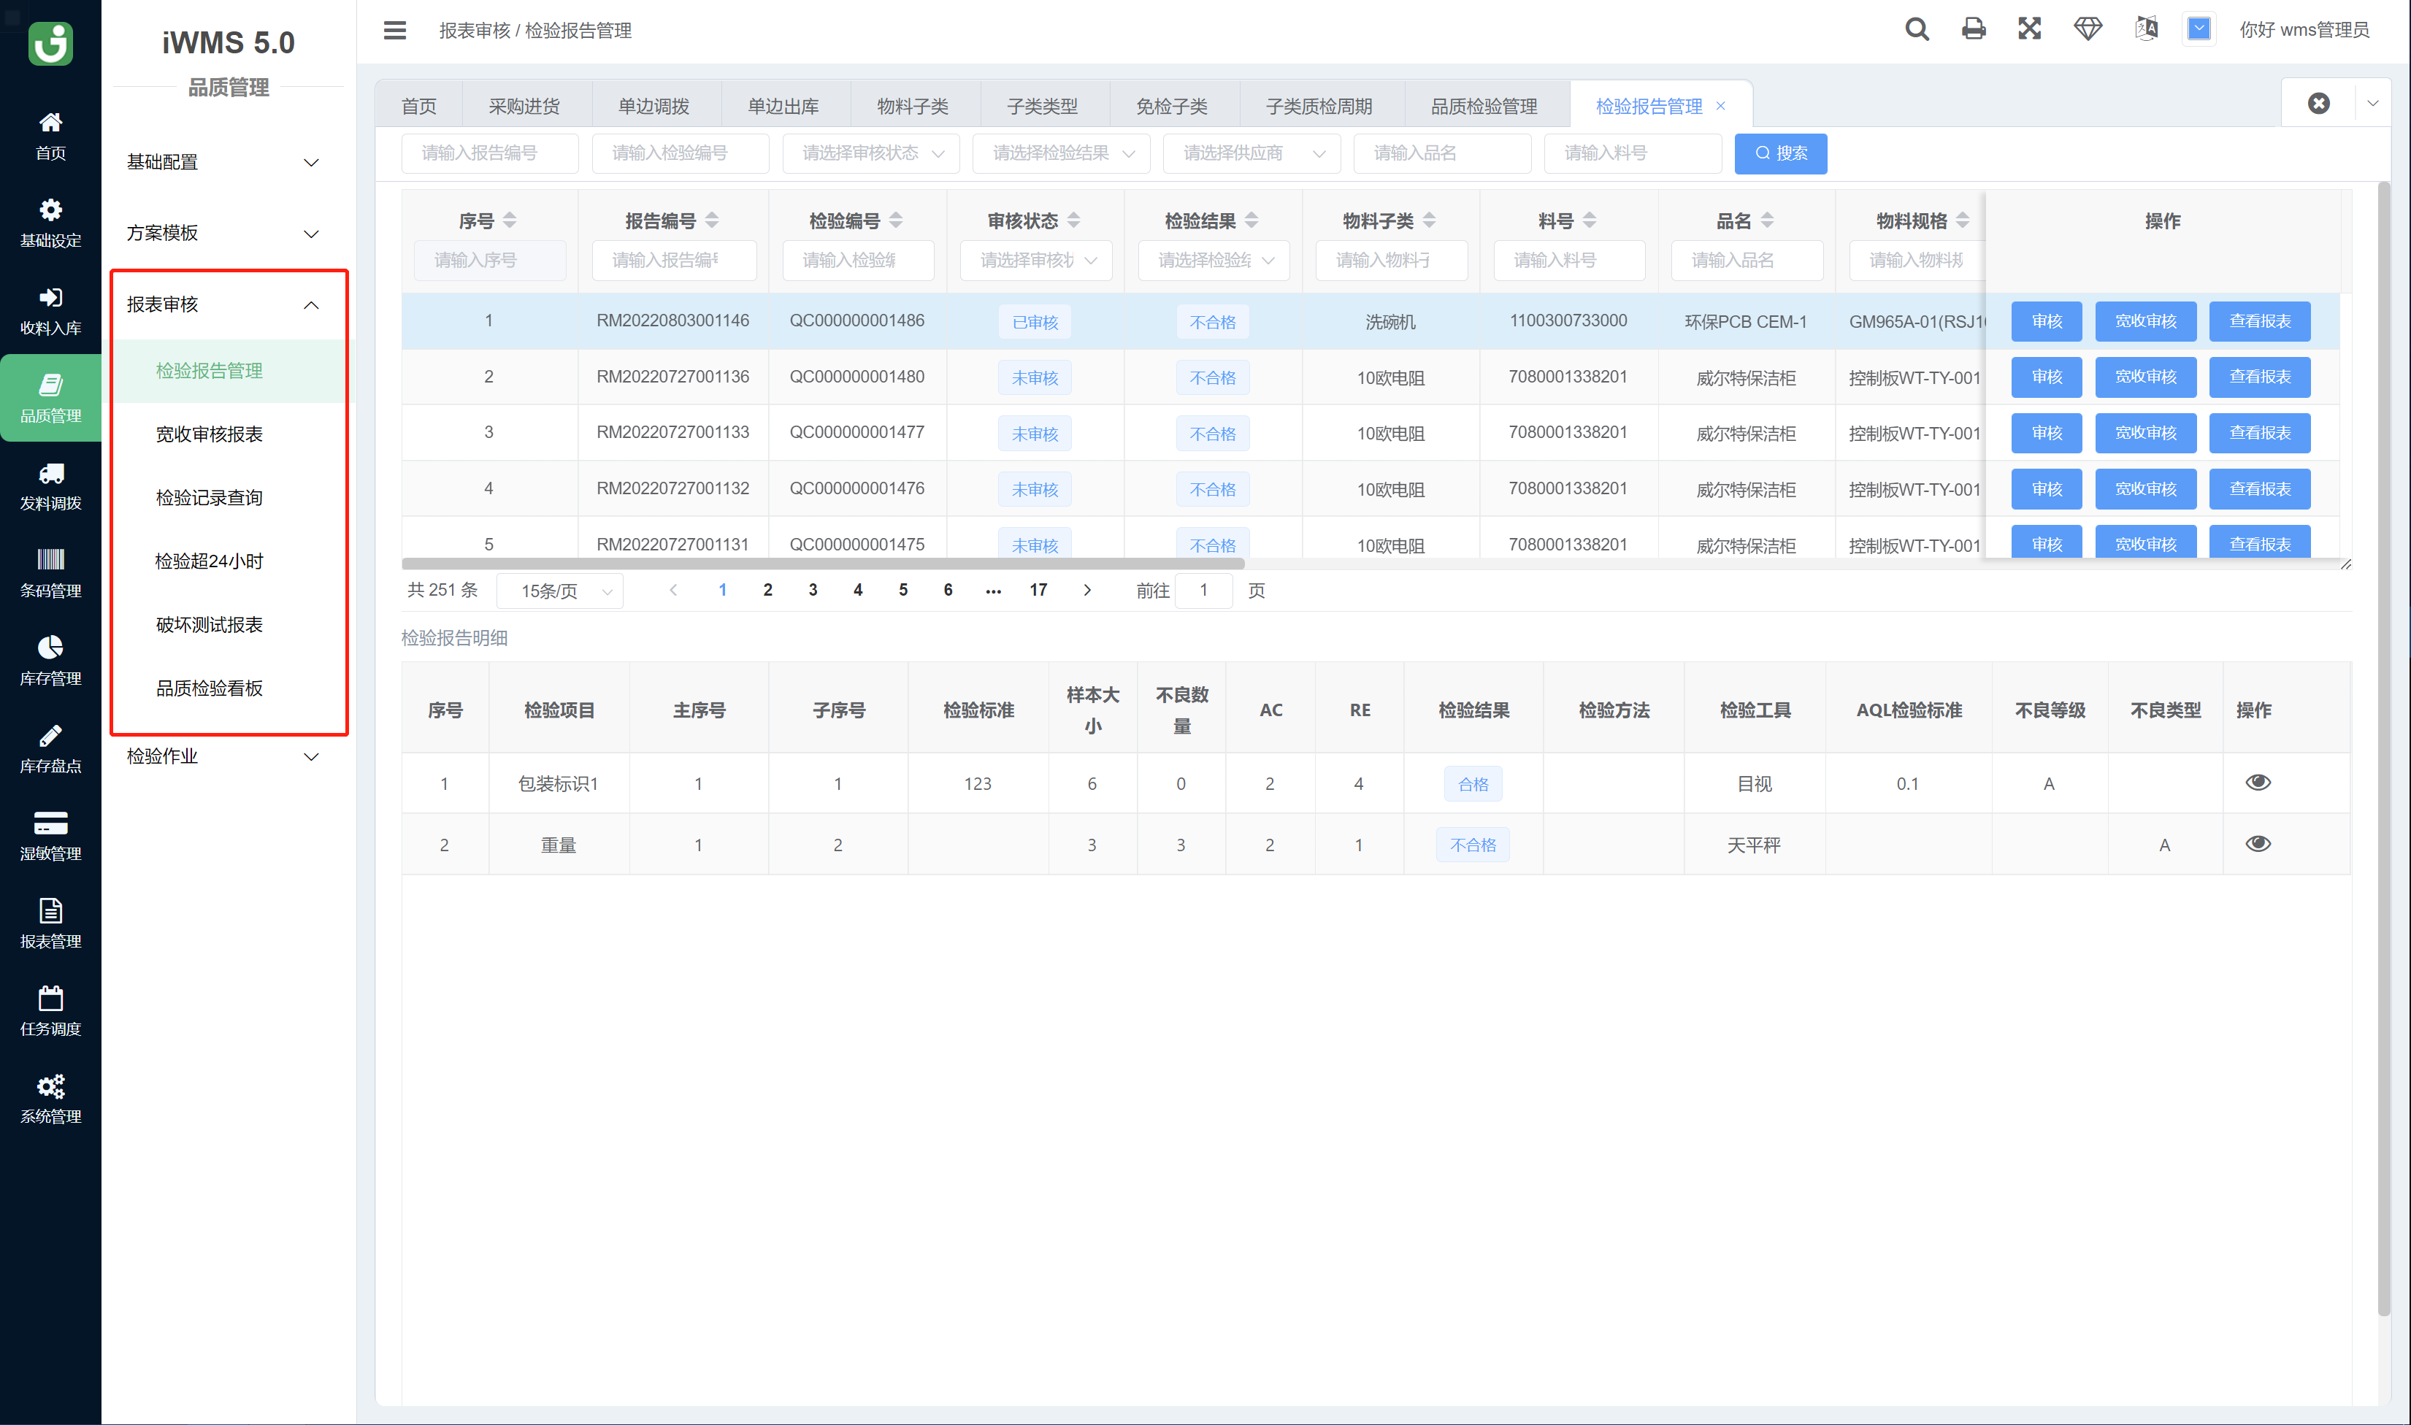This screenshot has height=1425, width=2411.
Task: Click 宽收审核 for report RM20220727001136
Action: (x=2145, y=377)
